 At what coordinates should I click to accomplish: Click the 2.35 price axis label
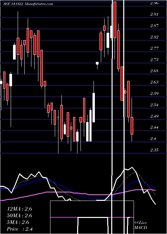tap(154, 150)
